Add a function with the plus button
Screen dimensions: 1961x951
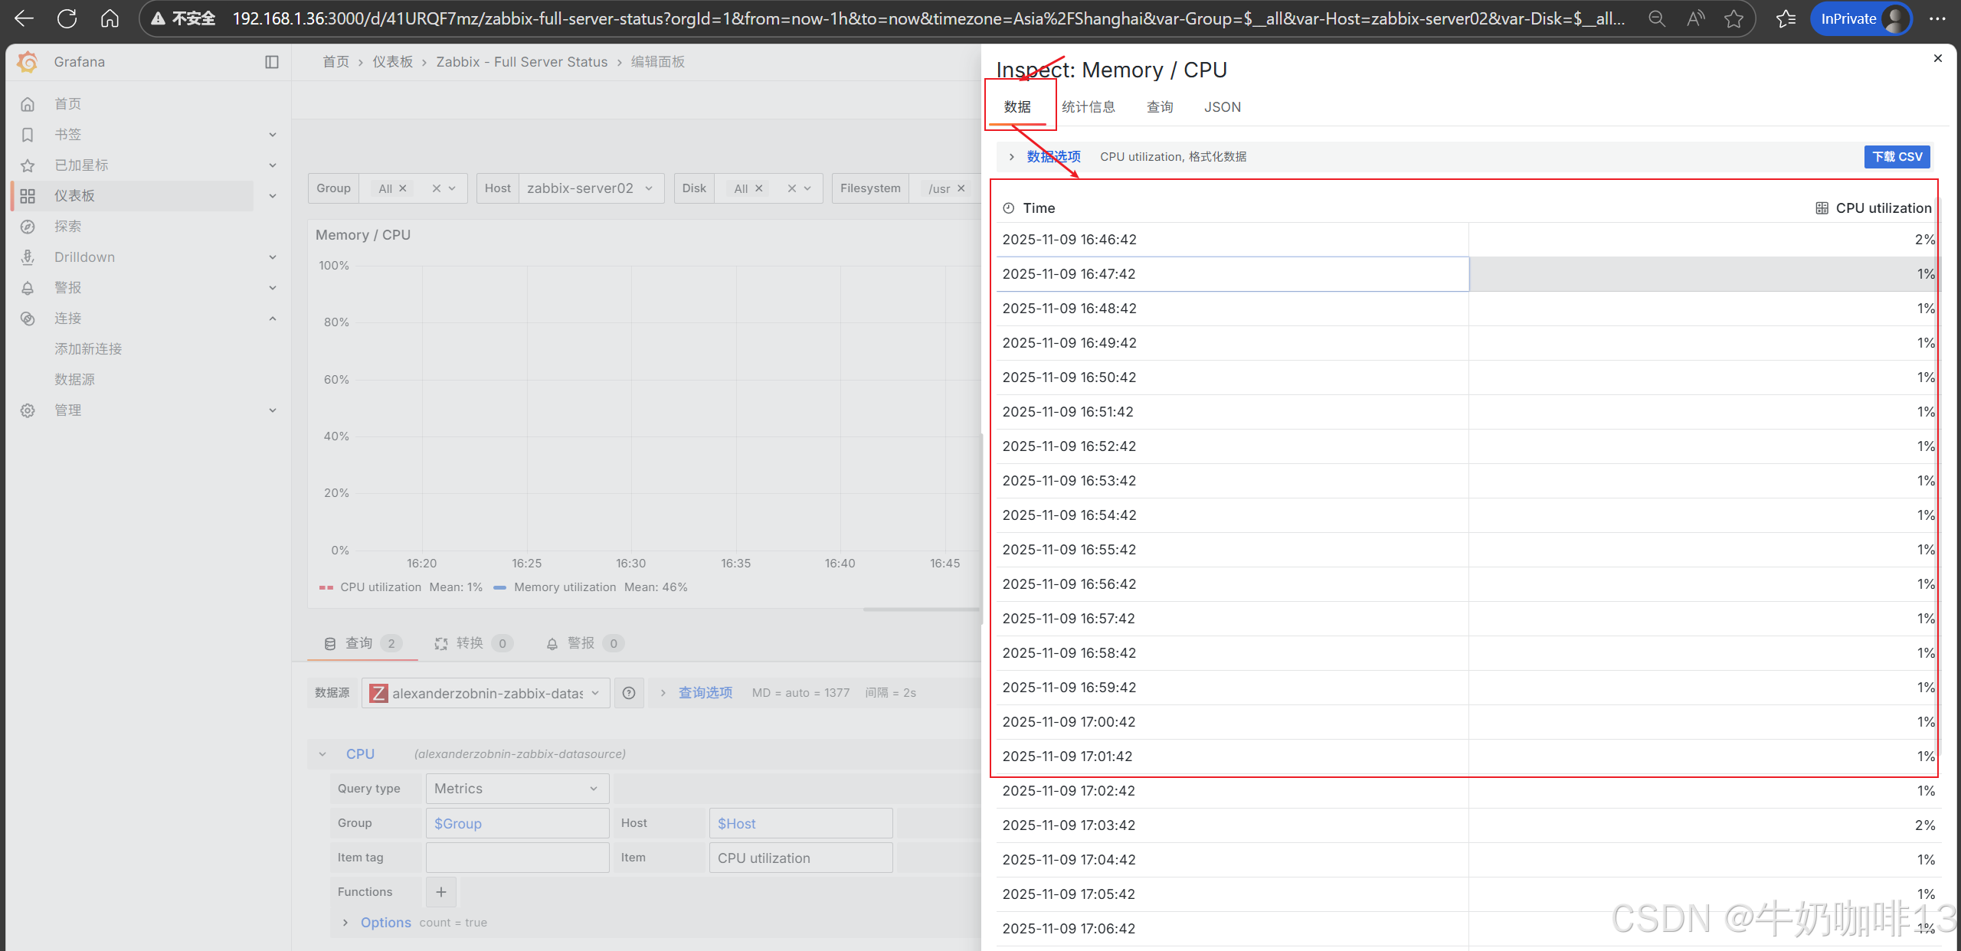pos(441,892)
